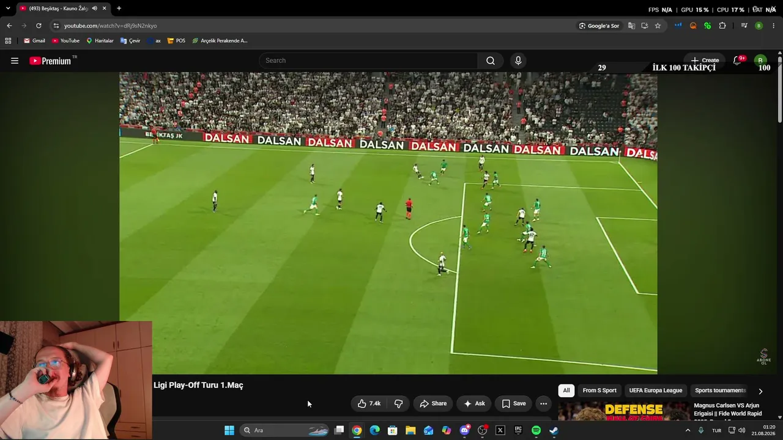Go to the YouTube Premium home logo

click(50, 61)
